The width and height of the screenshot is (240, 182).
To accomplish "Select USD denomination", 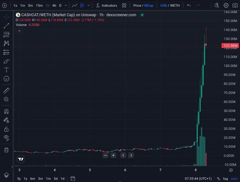I will tap(164, 6).
